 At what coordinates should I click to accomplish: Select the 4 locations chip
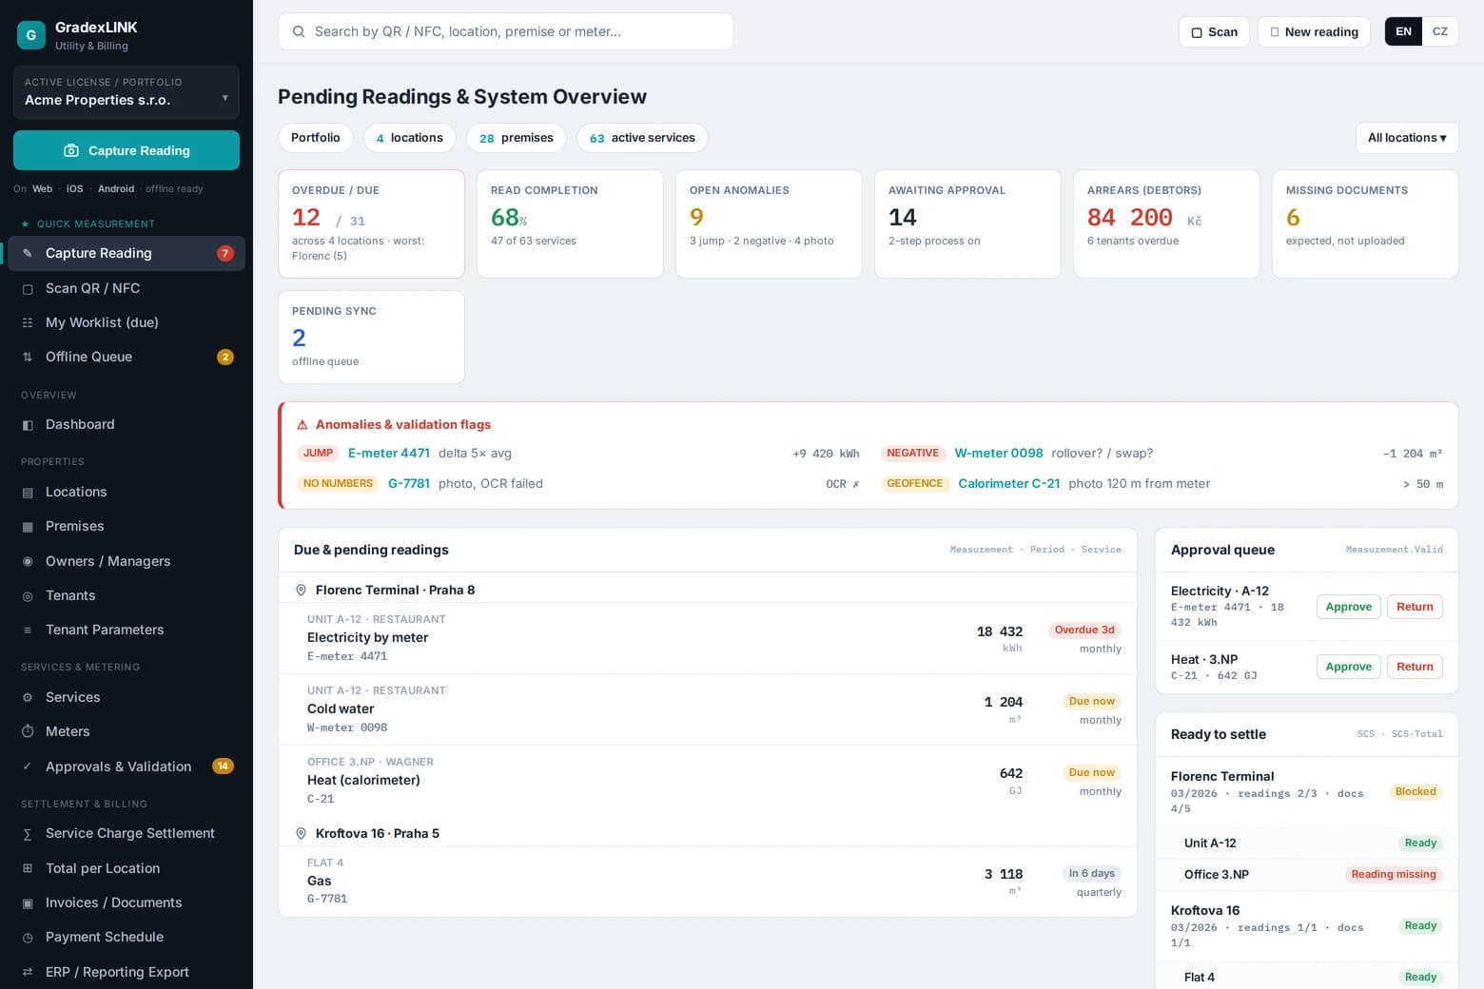(x=410, y=138)
